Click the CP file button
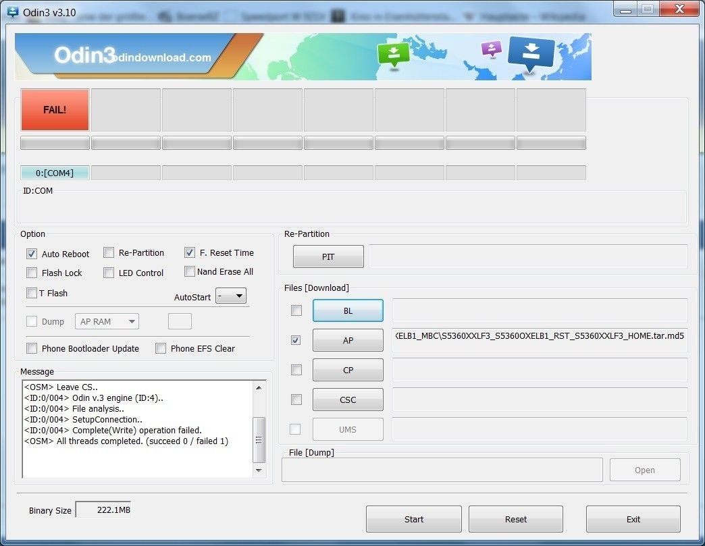This screenshot has width=705, height=546. tap(348, 370)
